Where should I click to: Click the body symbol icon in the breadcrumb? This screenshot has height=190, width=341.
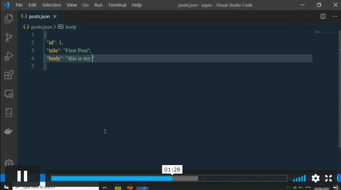point(61,27)
